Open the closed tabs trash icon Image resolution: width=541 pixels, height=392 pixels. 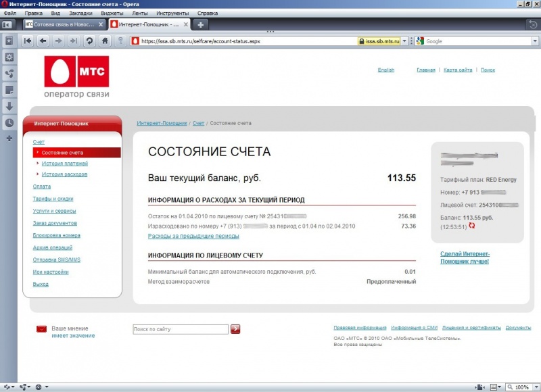532,24
